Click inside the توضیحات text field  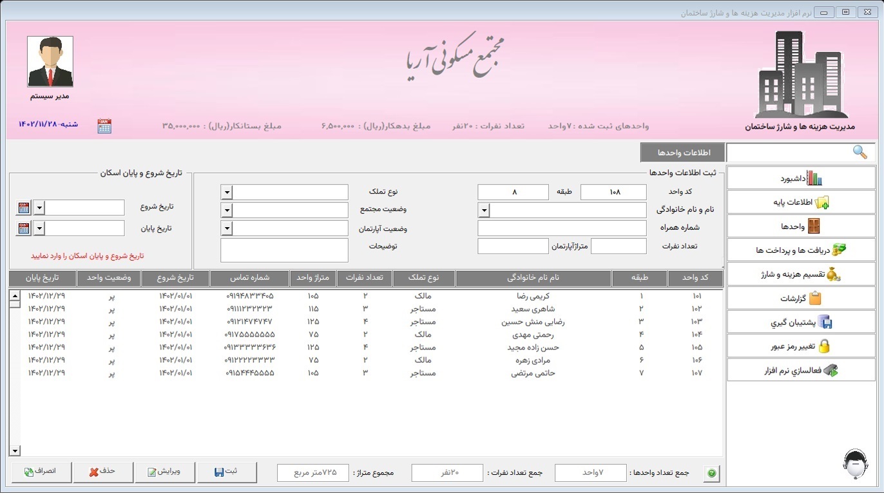coord(283,250)
